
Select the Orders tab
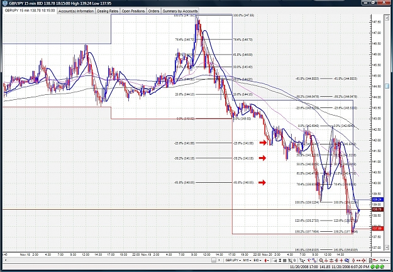pos(153,11)
